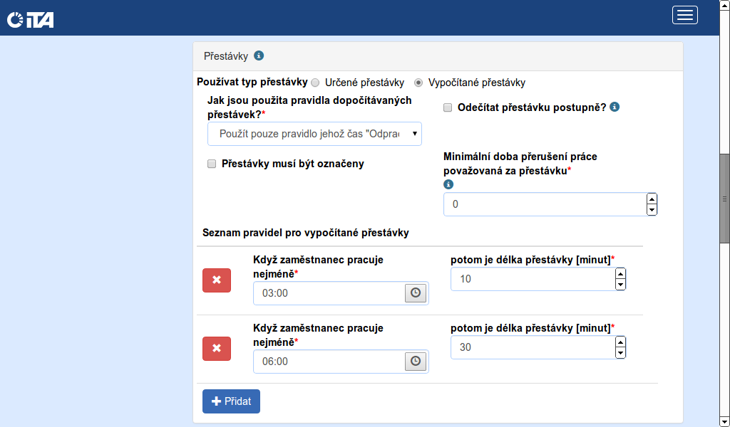Click the page vertical scrollbar thumb
Viewport: 730px width, 427px height.
click(x=724, y=198)
